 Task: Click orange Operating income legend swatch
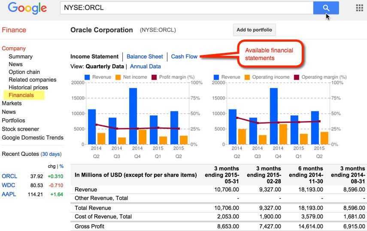coord(247,77)
